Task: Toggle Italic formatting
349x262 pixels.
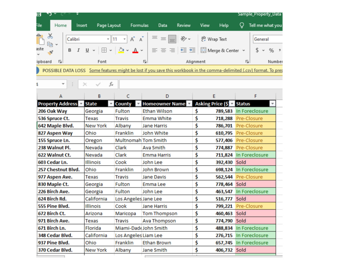Action: tap(78, 50)
